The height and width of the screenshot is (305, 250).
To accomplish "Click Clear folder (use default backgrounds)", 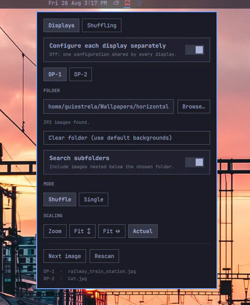I will 127,138.
